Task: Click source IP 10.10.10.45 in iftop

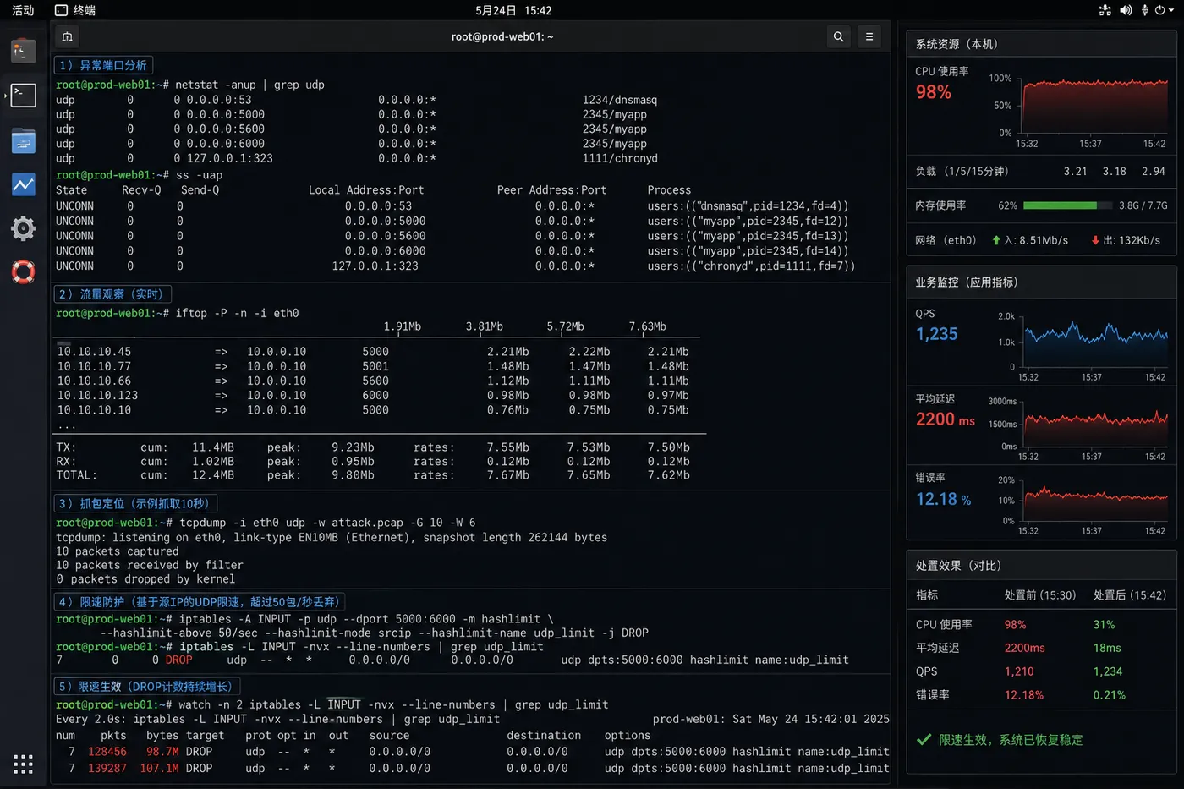Action: (94, 352)
